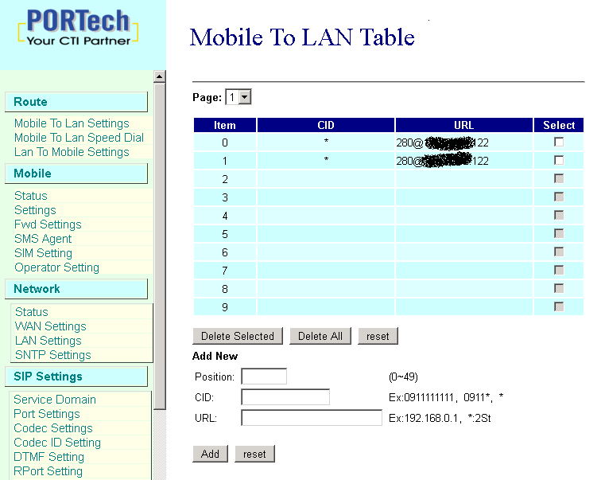Open Lan To Mobile Settings link
Image resolution: width=601 pixels, height=480 pixels.
[x=72, y=152]
